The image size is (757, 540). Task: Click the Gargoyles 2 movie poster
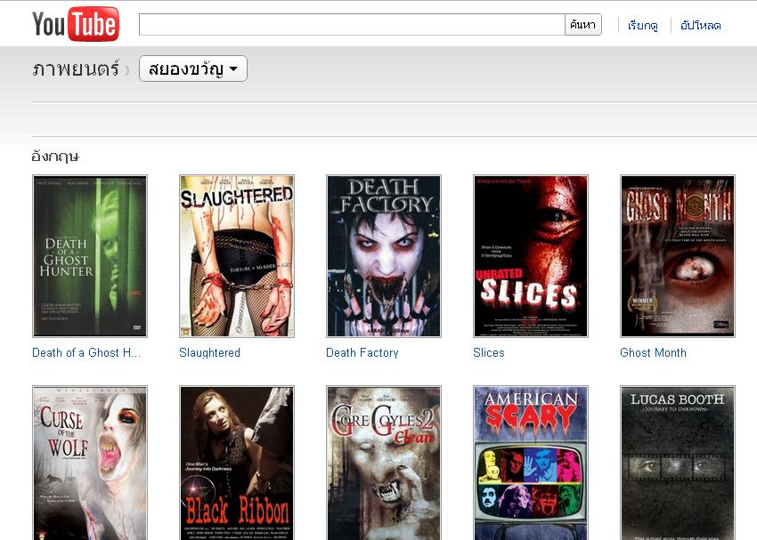384,463
